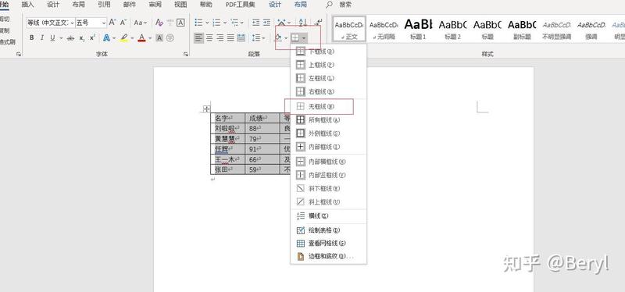Expand the numbering list arrow
Image resolution: width=625 pixels, height=292 pixels.
pyautogui.click(x=225, y=23)
